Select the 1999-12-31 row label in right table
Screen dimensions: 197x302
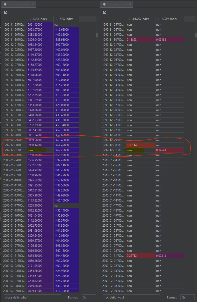tap(114, 150)
